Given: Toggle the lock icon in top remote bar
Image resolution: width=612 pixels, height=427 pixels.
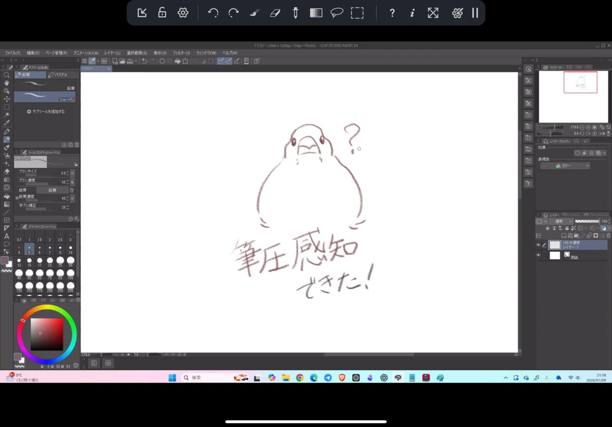Looking at the screenshot, I should click(162, 13).
